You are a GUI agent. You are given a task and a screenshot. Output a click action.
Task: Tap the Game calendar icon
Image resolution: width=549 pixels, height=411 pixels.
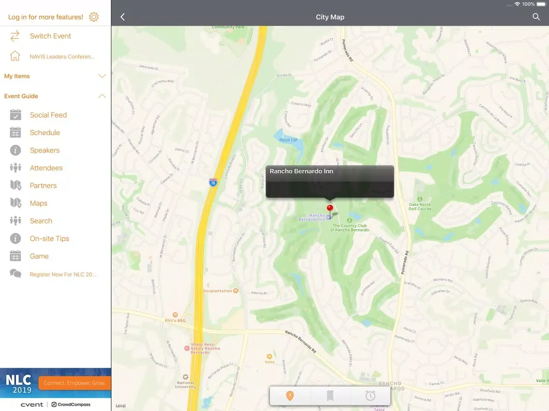coord(15,256)
